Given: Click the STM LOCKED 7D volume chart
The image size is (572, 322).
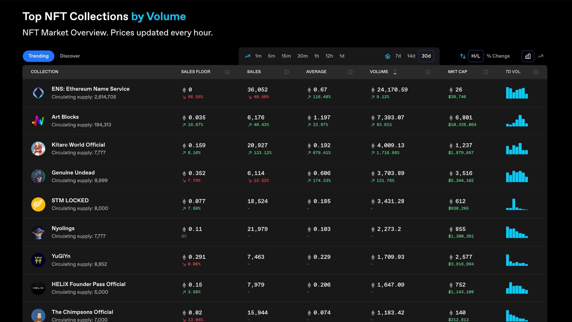Looking at the screenshot, I should tap(517, 204).
